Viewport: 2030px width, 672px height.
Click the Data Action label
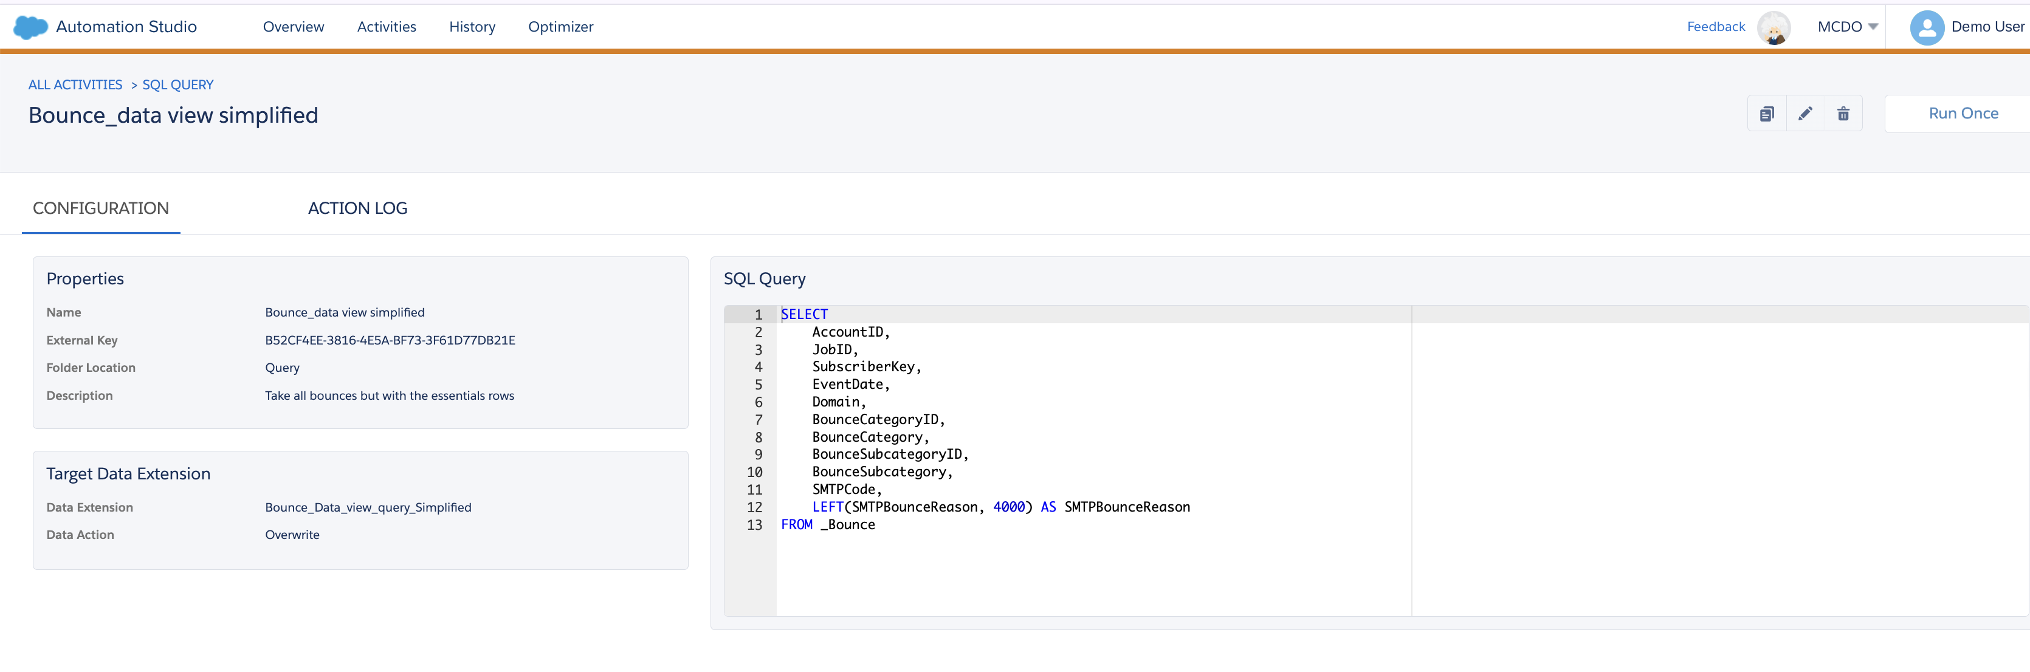click(80, 535)
